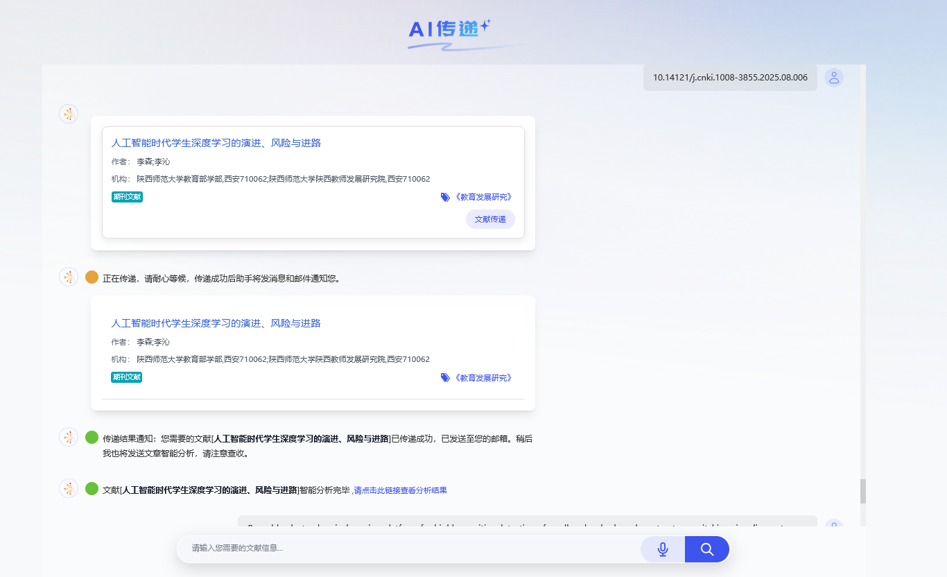Click the AI assistant avatar beside the first card
Image resolution: width=947 pixels, height=577 pixels.
click(68, 113)
